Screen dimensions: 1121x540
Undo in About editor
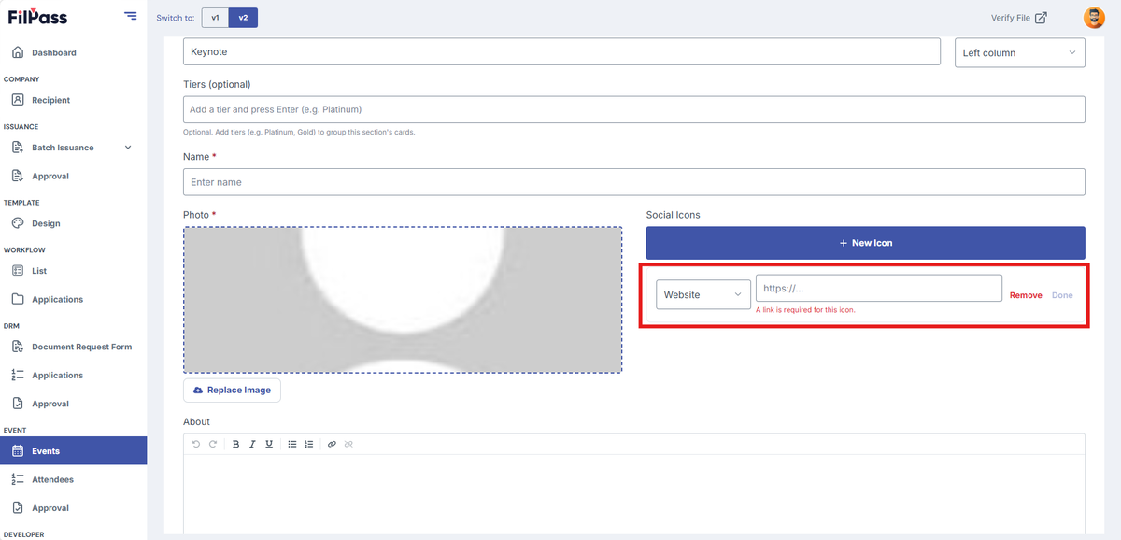[196, 444]
